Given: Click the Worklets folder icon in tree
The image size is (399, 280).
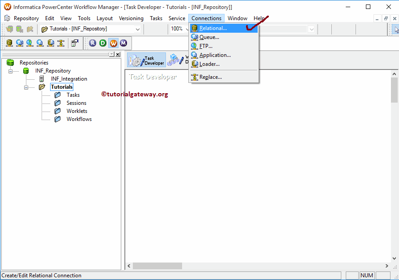Looking at the screenshot, I should (58, 111).
